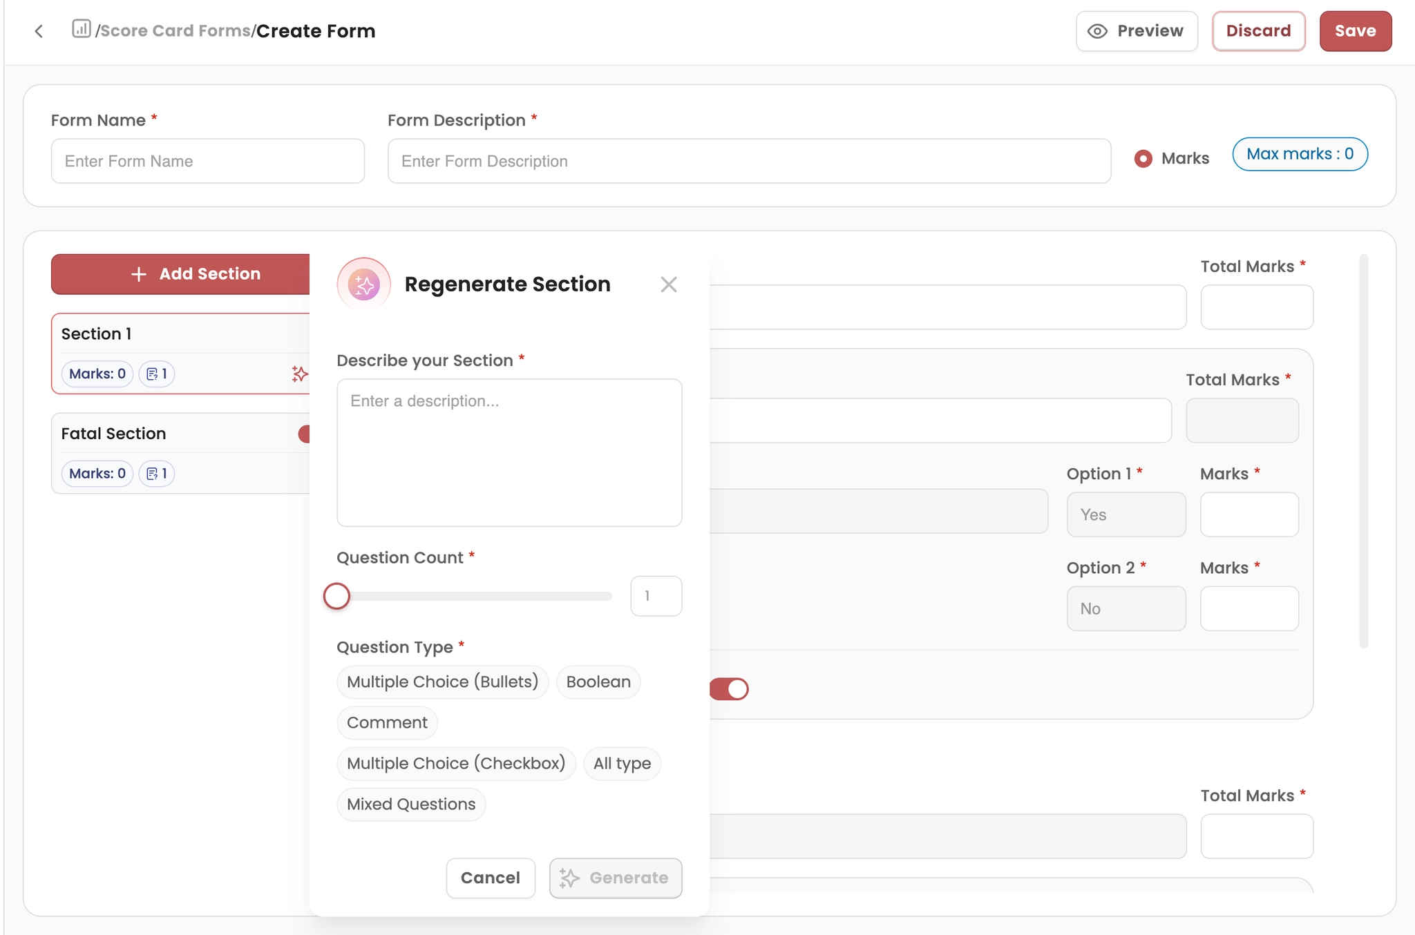Image resolution: width=1415 pixels, height=935 pixels.
Task: Click question count icon in Fatal Section
Action: click(x=153, y=474)
